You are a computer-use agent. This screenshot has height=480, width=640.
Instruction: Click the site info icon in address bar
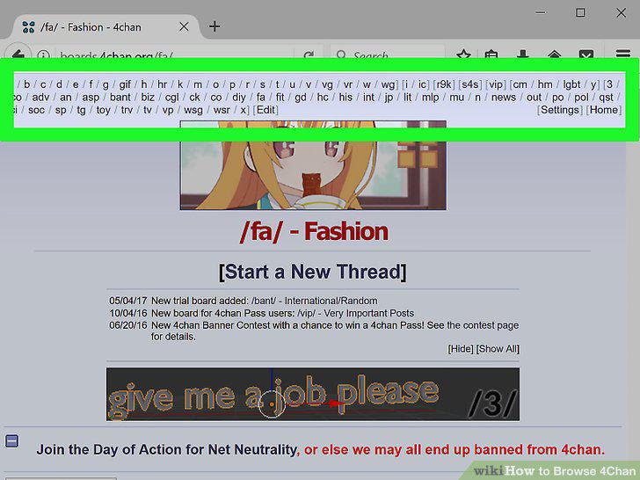click(43, 55)
